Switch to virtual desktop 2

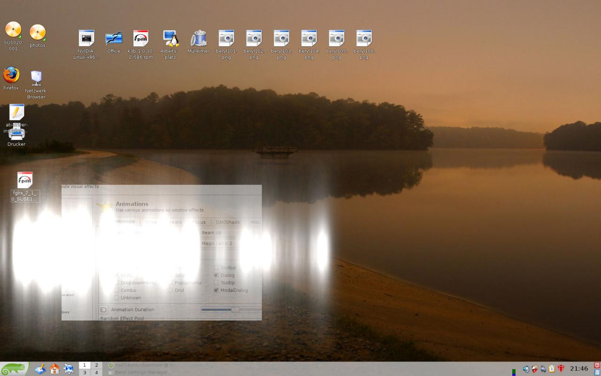coord(96,365)
